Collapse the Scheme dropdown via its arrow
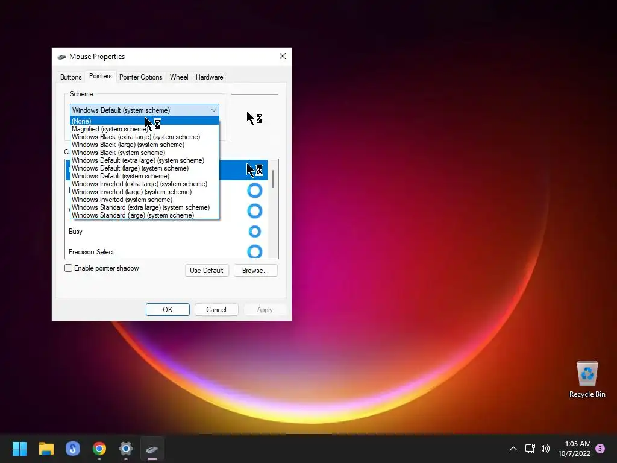The width and height of the screenshot is (617, 463). pyautogui.click(x=214, y=110)
